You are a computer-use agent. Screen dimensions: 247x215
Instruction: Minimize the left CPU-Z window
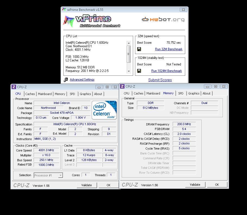point(99,87)
